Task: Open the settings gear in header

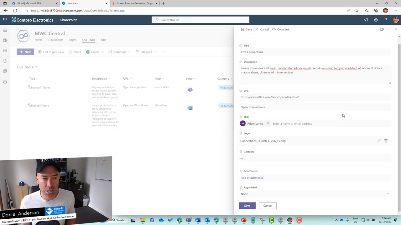Action: 376,20
